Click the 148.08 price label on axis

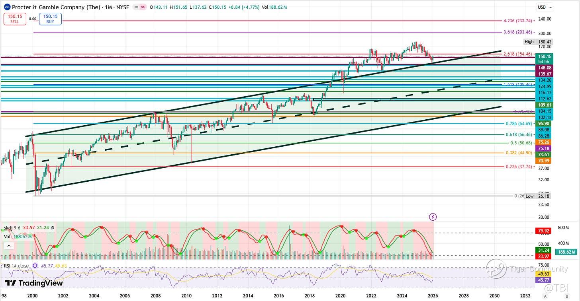[x=545, y=68]
